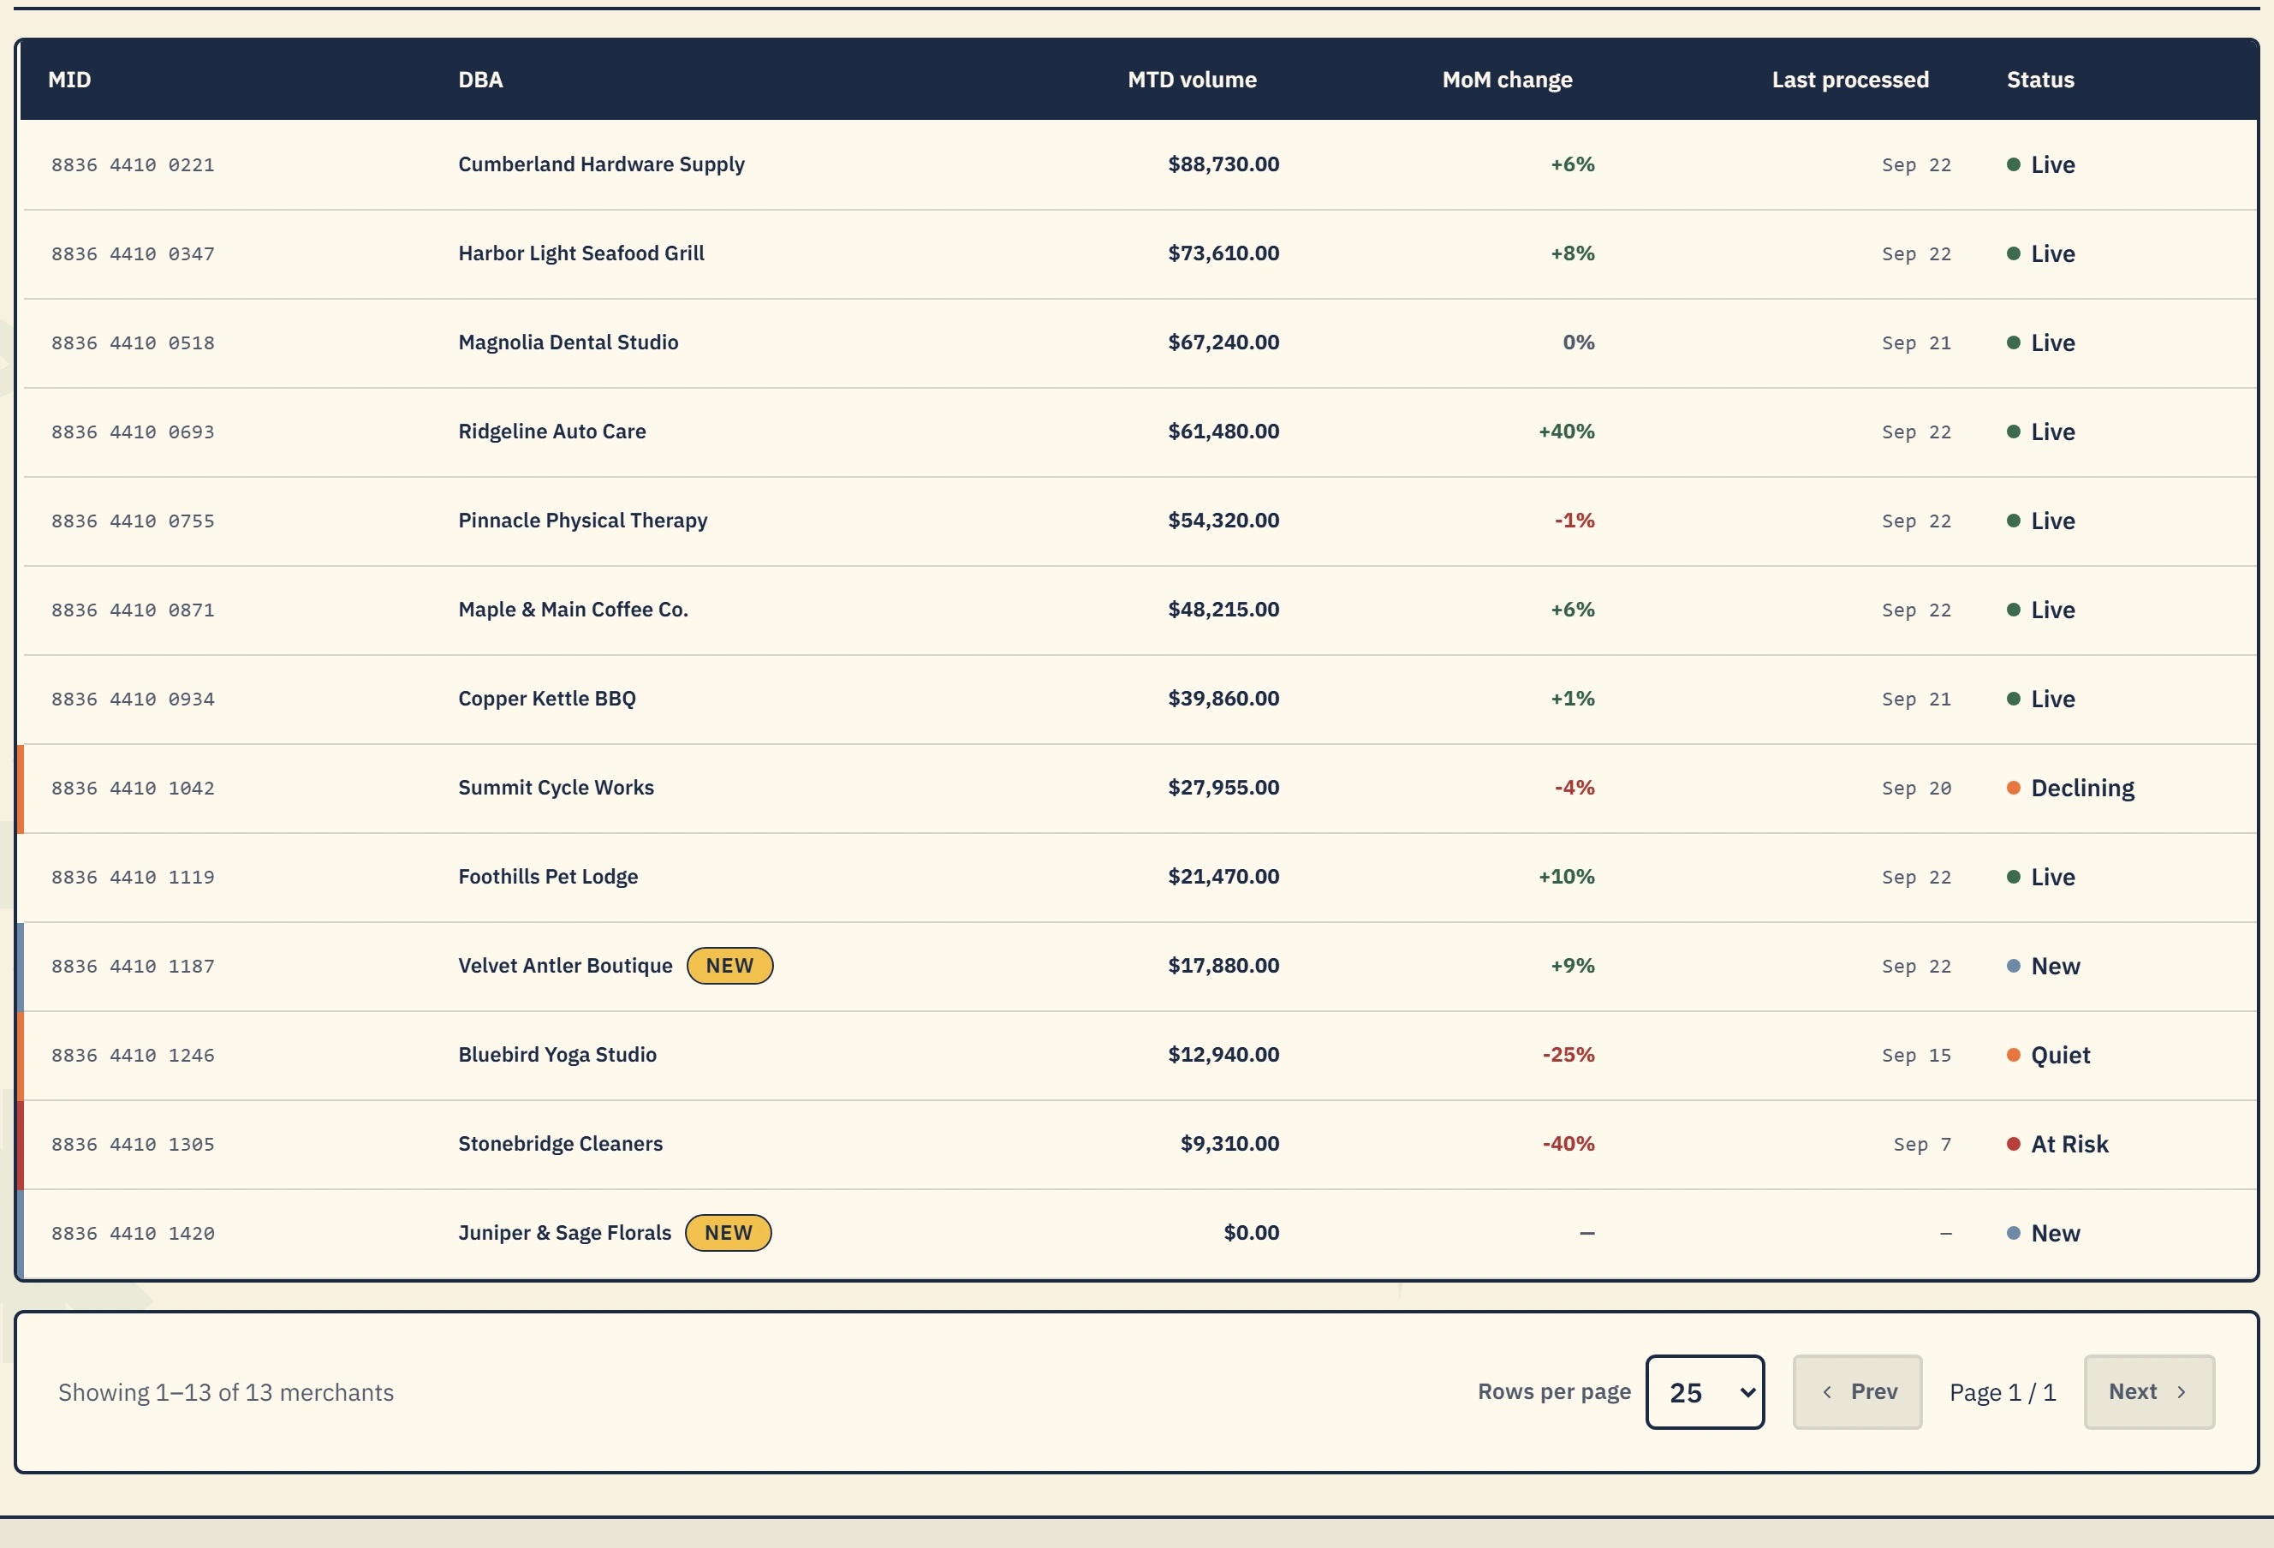Screen dimensions: 2274x1548
Task: Click Showing 1–13 of 13 merchants text
Action: (226, 1392)
